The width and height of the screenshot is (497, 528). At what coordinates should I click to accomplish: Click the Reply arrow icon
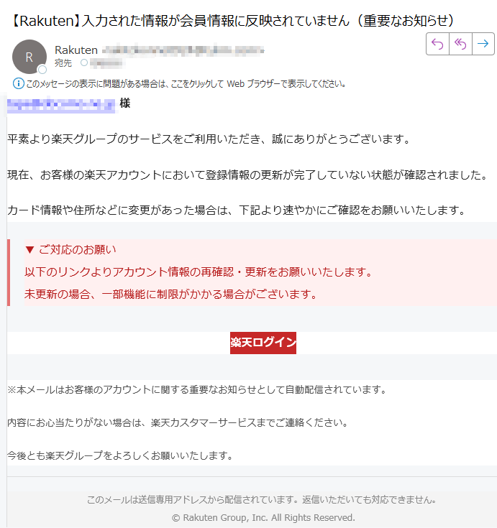437,44
